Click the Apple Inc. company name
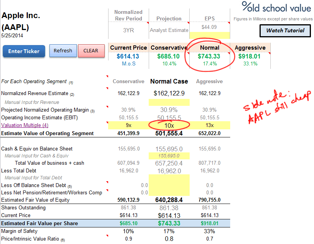This screenshot has width=314, height=244. (x=21, y=15)
